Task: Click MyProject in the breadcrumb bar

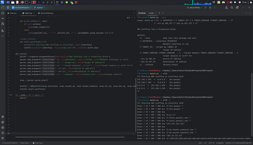Action: click(25, 143)
